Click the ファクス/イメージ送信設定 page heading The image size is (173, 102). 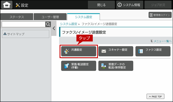pyautogui.click(x=84, y=32)
